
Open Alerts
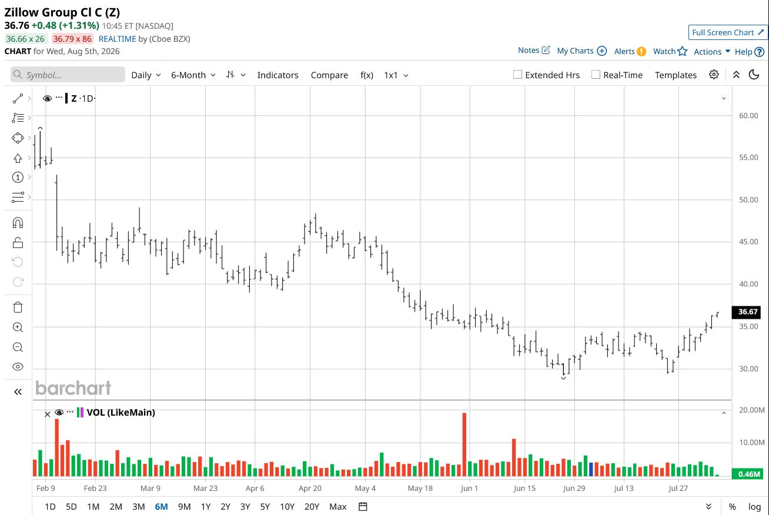pyautogui.click(x=630, y=51)
